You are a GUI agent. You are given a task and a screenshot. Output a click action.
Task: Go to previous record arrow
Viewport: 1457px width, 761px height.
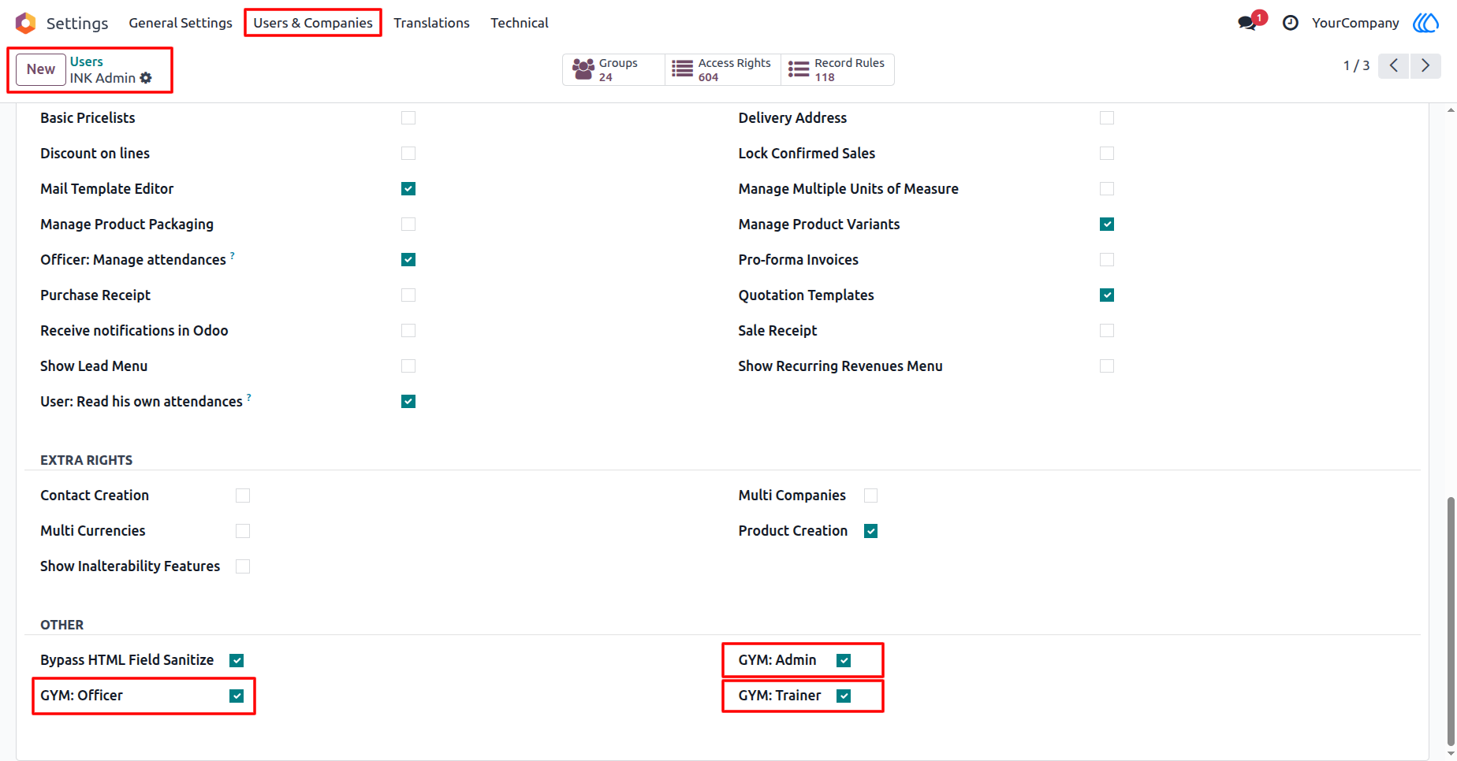[1394, 65]
